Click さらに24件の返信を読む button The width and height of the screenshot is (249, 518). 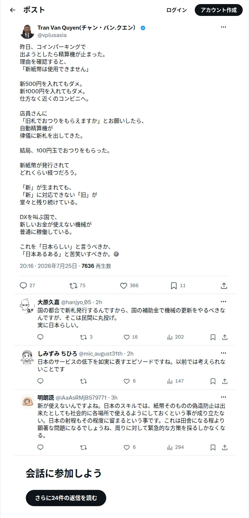[x=66, y=498]
